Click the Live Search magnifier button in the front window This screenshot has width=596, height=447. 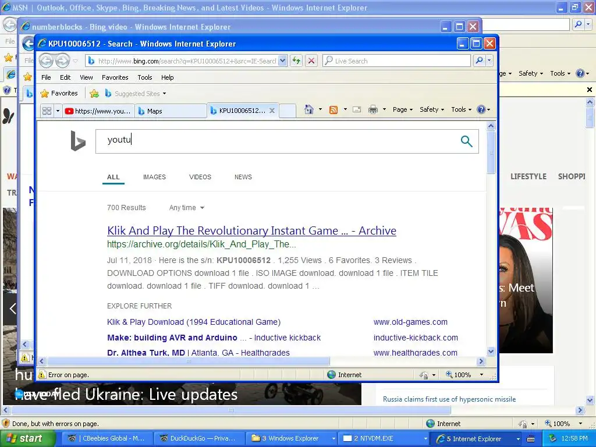click(479, 61)
